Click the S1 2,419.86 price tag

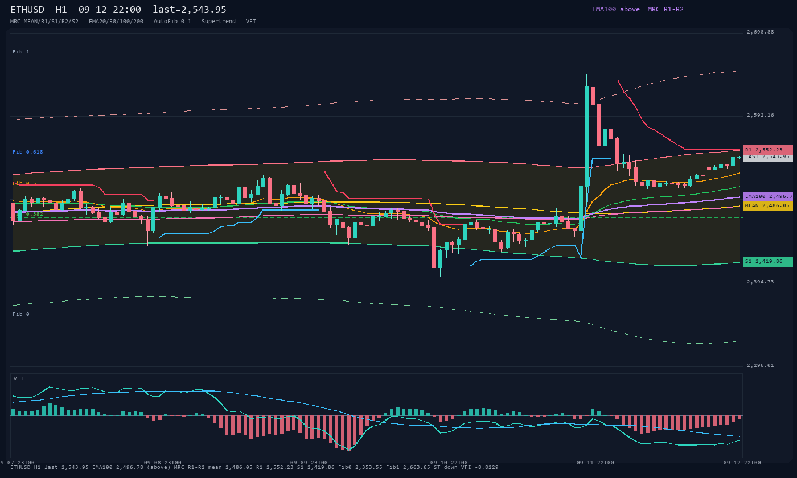[x=768, y=262]
